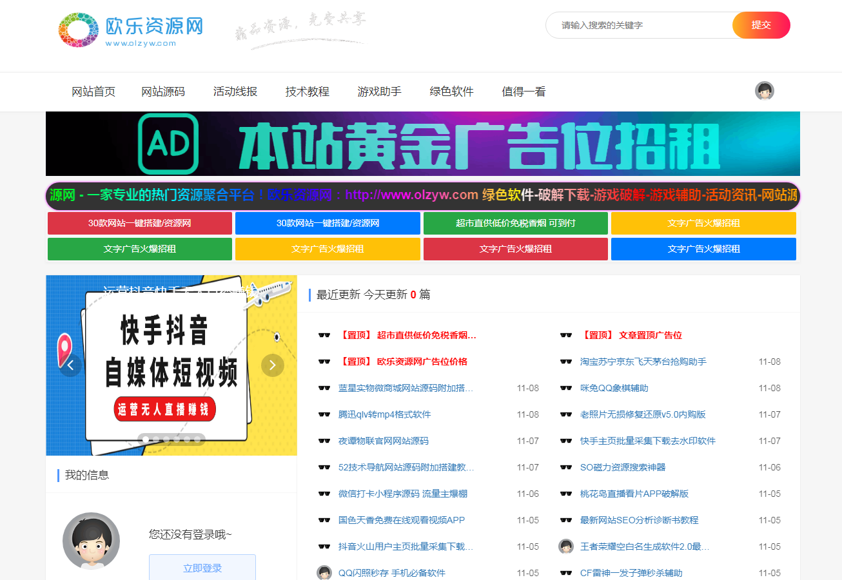
Task: Open 游戏助手 navigation menu
Action: tap(379, 92)
